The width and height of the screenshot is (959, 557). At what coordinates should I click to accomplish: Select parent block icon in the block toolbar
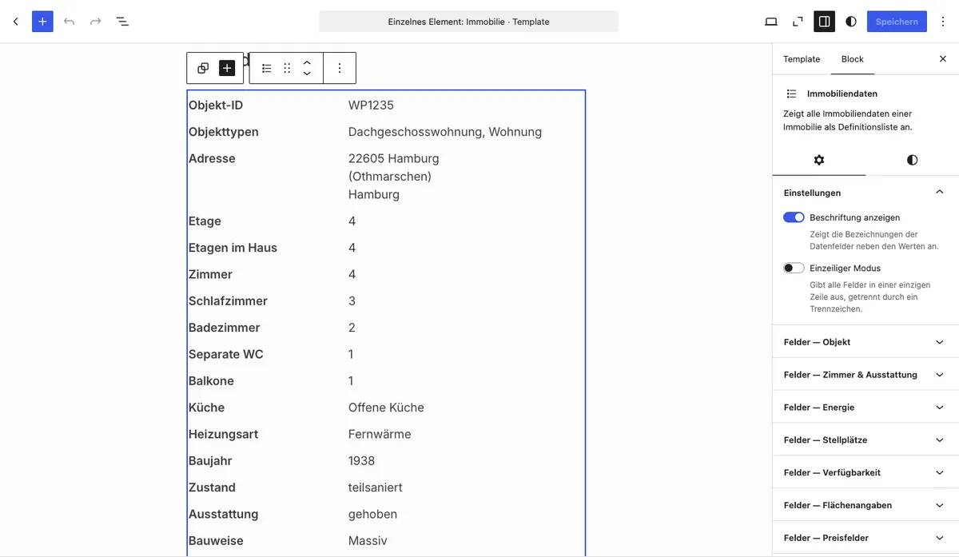coord(203,68)
